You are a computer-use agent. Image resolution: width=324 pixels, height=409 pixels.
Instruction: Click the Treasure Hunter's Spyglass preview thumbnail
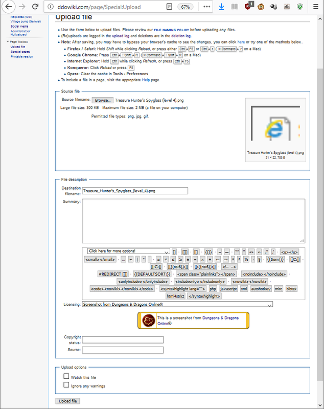point(275,124)
